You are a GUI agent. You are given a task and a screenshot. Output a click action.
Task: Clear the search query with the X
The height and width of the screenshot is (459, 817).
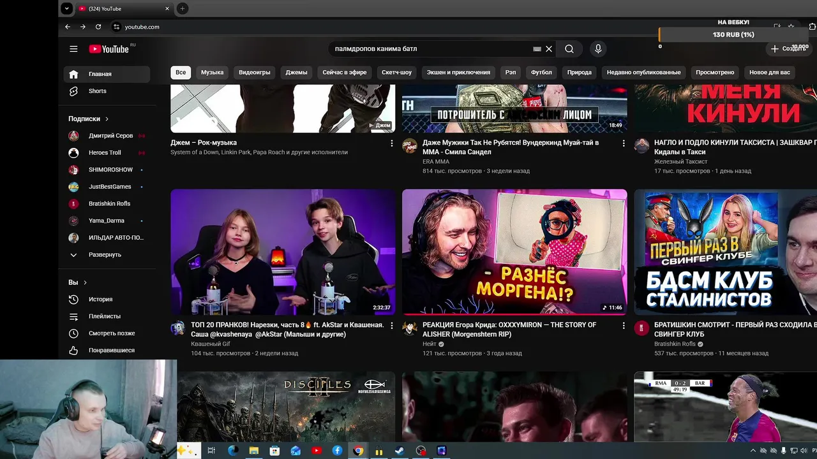pyautogui.click(x=549, y=49)
